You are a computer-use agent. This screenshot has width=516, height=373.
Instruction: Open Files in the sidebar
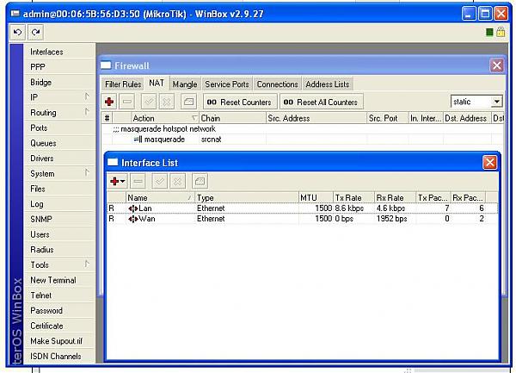pos(59,189)
